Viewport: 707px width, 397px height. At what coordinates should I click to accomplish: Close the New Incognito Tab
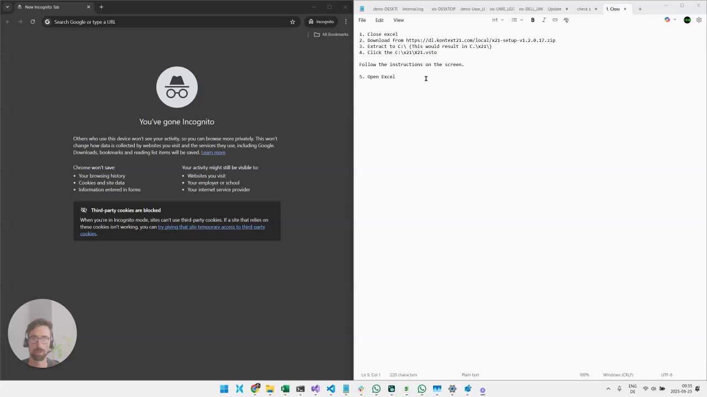pos(88,7)
